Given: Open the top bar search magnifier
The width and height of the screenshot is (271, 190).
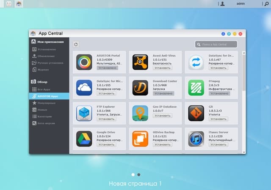Looking at the screenshot, I should tap(267, 4).
